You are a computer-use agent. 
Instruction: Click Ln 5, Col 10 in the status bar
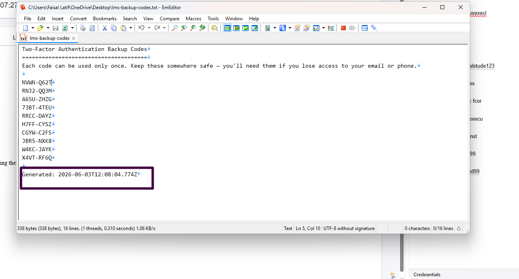[x=308, y=228]
